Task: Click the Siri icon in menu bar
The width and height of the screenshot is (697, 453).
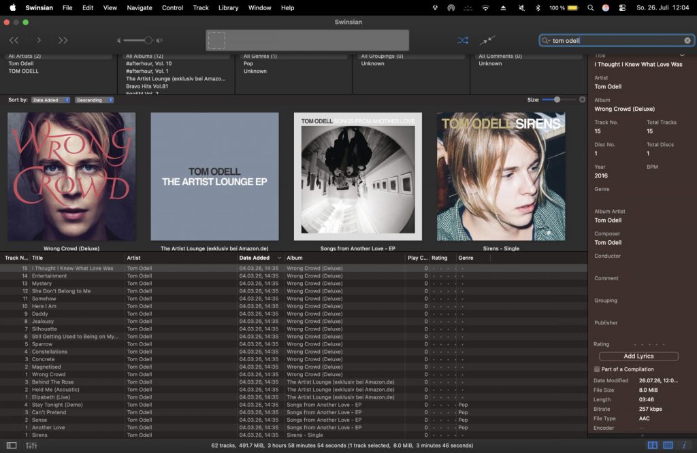Action: pyautogui.click(x=605, y=7)
